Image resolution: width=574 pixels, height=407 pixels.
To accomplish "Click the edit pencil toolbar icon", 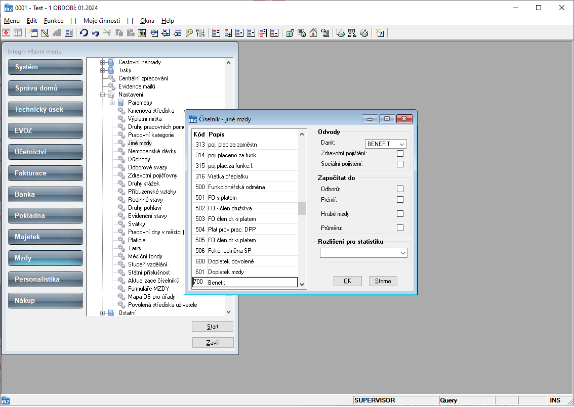I will pos(45,33).
